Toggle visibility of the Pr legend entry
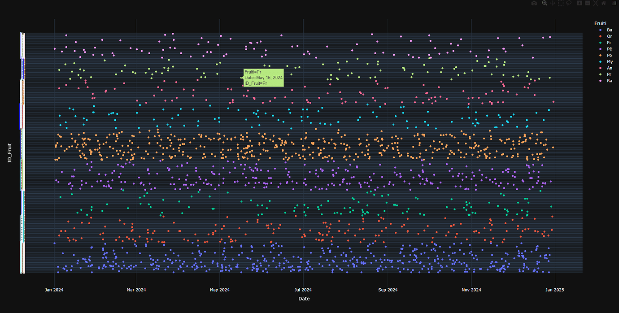Viewport: 619px width, 313px height. (x=610, y=74)
